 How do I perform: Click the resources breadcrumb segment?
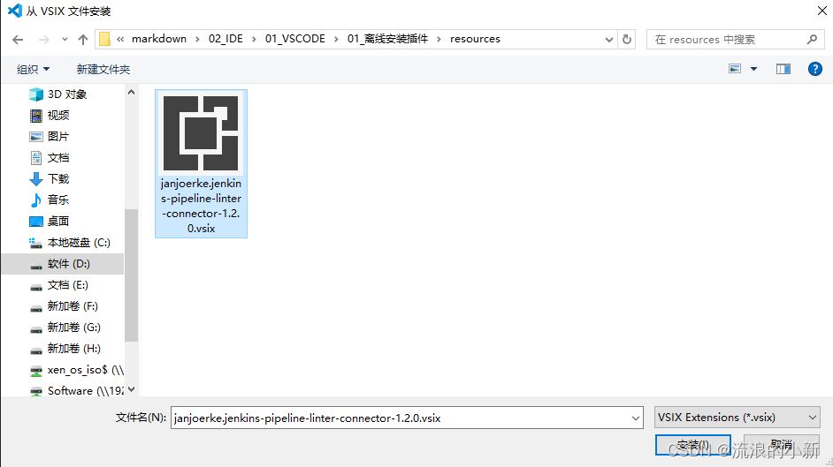pos(475,39)
